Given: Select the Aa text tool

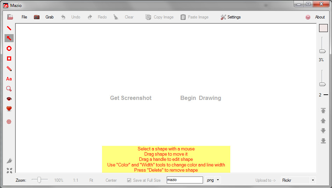Looking at the screenshot, I should click(9, 79).
